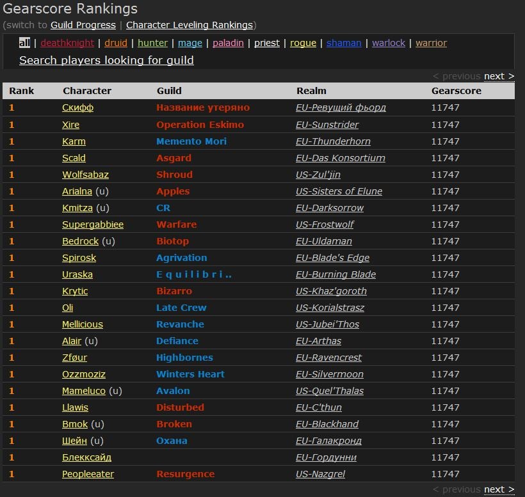525x497 pixels.
Task: Filter rankings by warlock class
Action: tap(389, 43)
